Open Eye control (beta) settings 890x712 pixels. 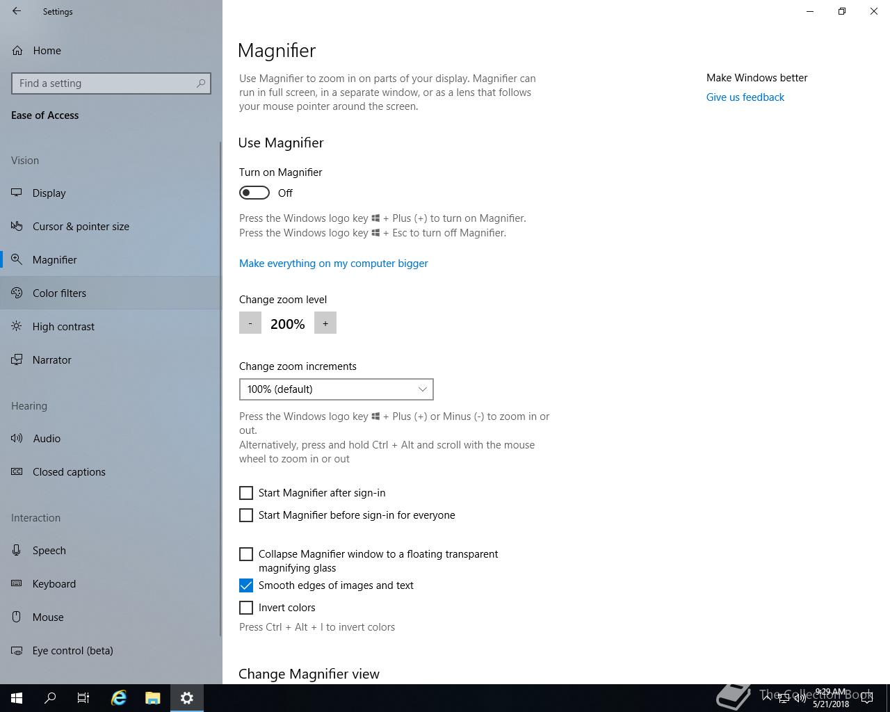111,650
